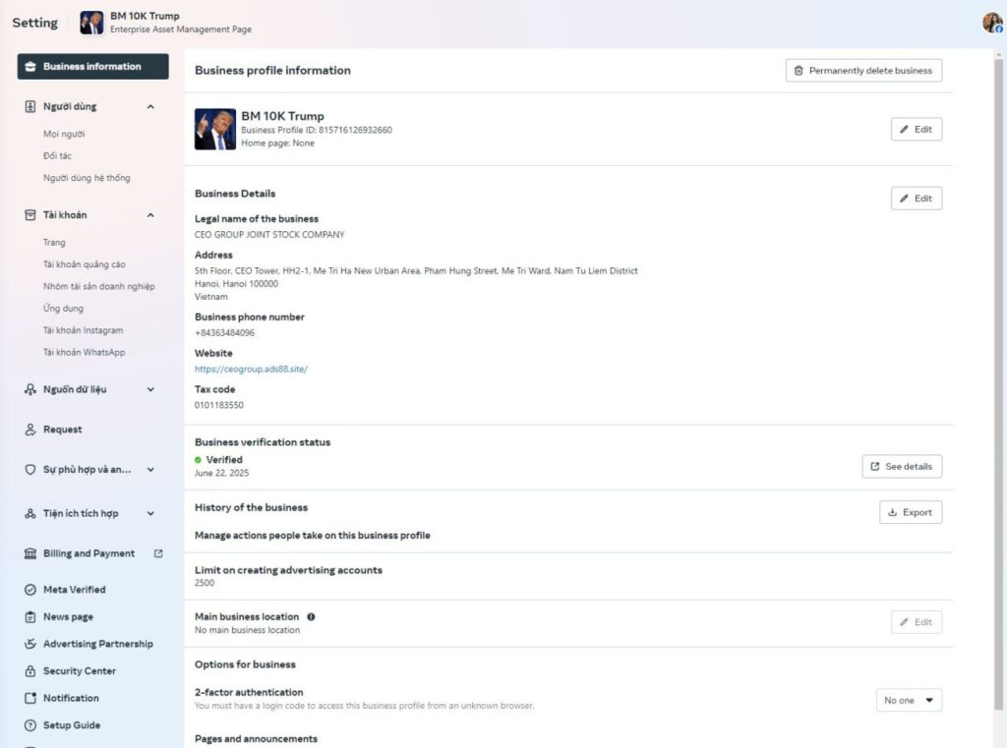Open the Business information section

point(92,66)
